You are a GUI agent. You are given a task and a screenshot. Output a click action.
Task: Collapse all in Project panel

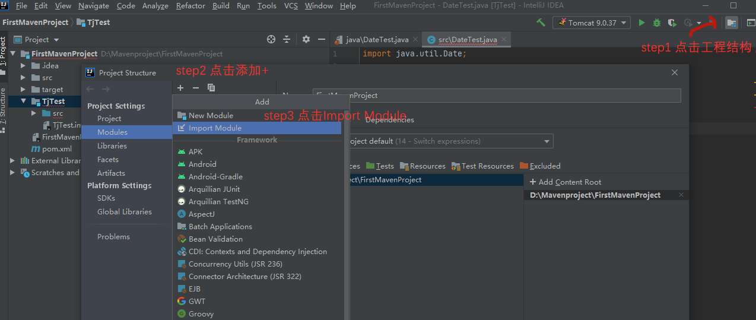(x=287, y=39)
